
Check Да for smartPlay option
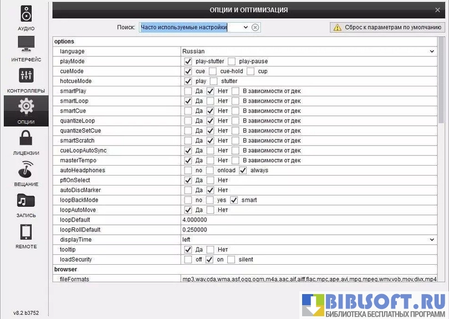click(x=188, y=91)
